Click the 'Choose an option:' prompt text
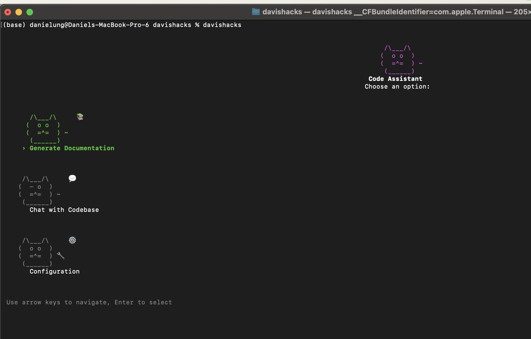Viewport: 531px width, 339px height. pos(397,86)
